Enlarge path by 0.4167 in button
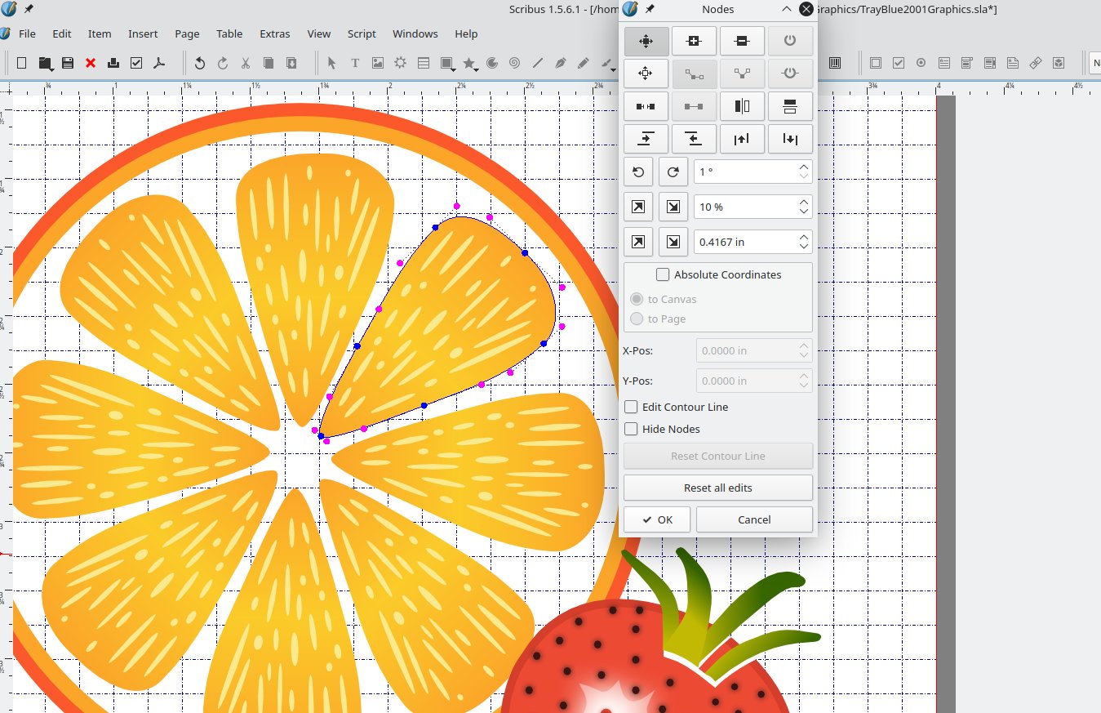This screenshot has height=713, width=1101. (638, 242)
